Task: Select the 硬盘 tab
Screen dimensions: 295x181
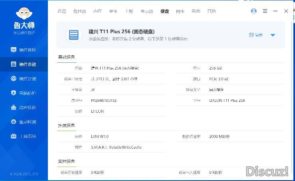Action: coord(164,11)
